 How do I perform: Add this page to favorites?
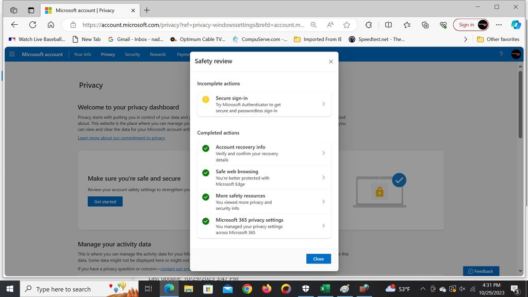pos(346,24)
